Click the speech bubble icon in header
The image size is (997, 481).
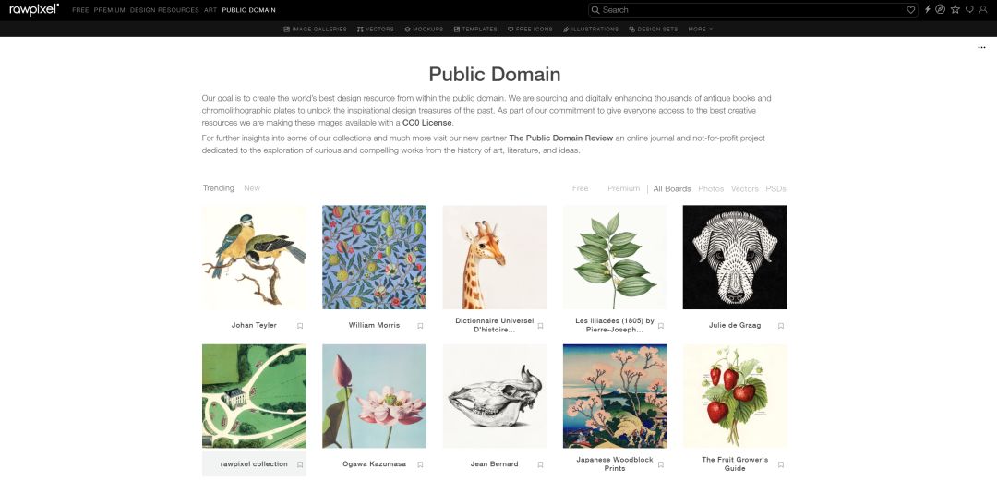click(x=969, y=9)
